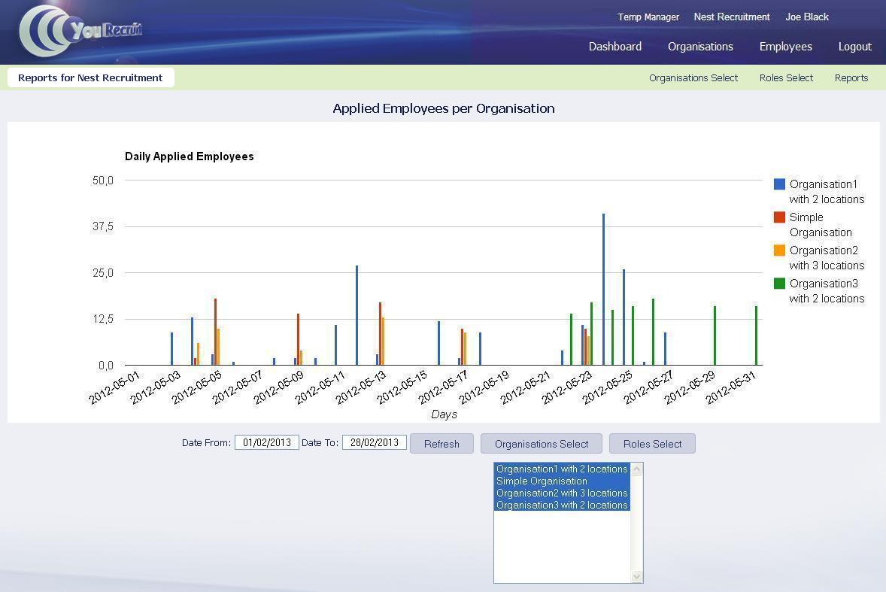886x592 pixels.
Task: Go to the Organisations page
Action: tap(700, 47)
